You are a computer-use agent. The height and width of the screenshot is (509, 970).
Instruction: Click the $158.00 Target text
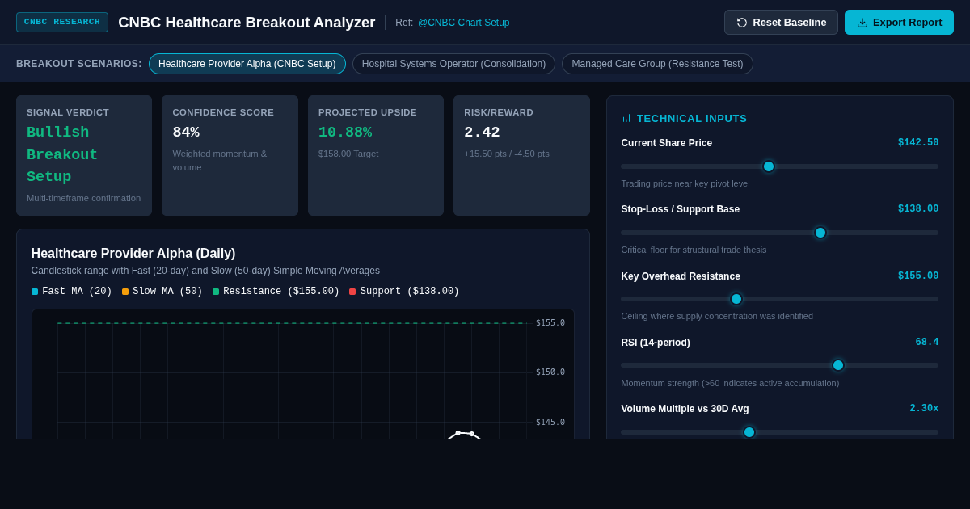[x=348, y=154]
